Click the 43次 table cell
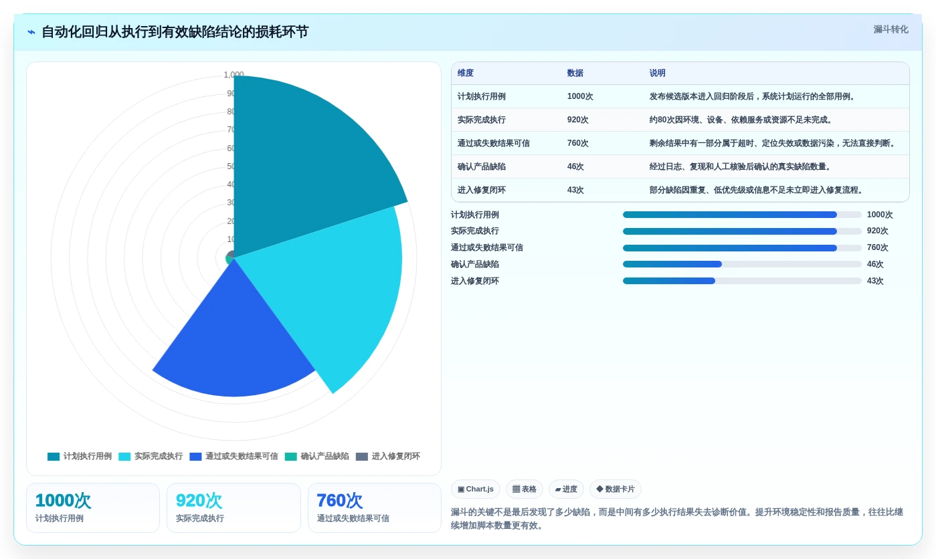The image size is (936, 559). coord(575,191)
